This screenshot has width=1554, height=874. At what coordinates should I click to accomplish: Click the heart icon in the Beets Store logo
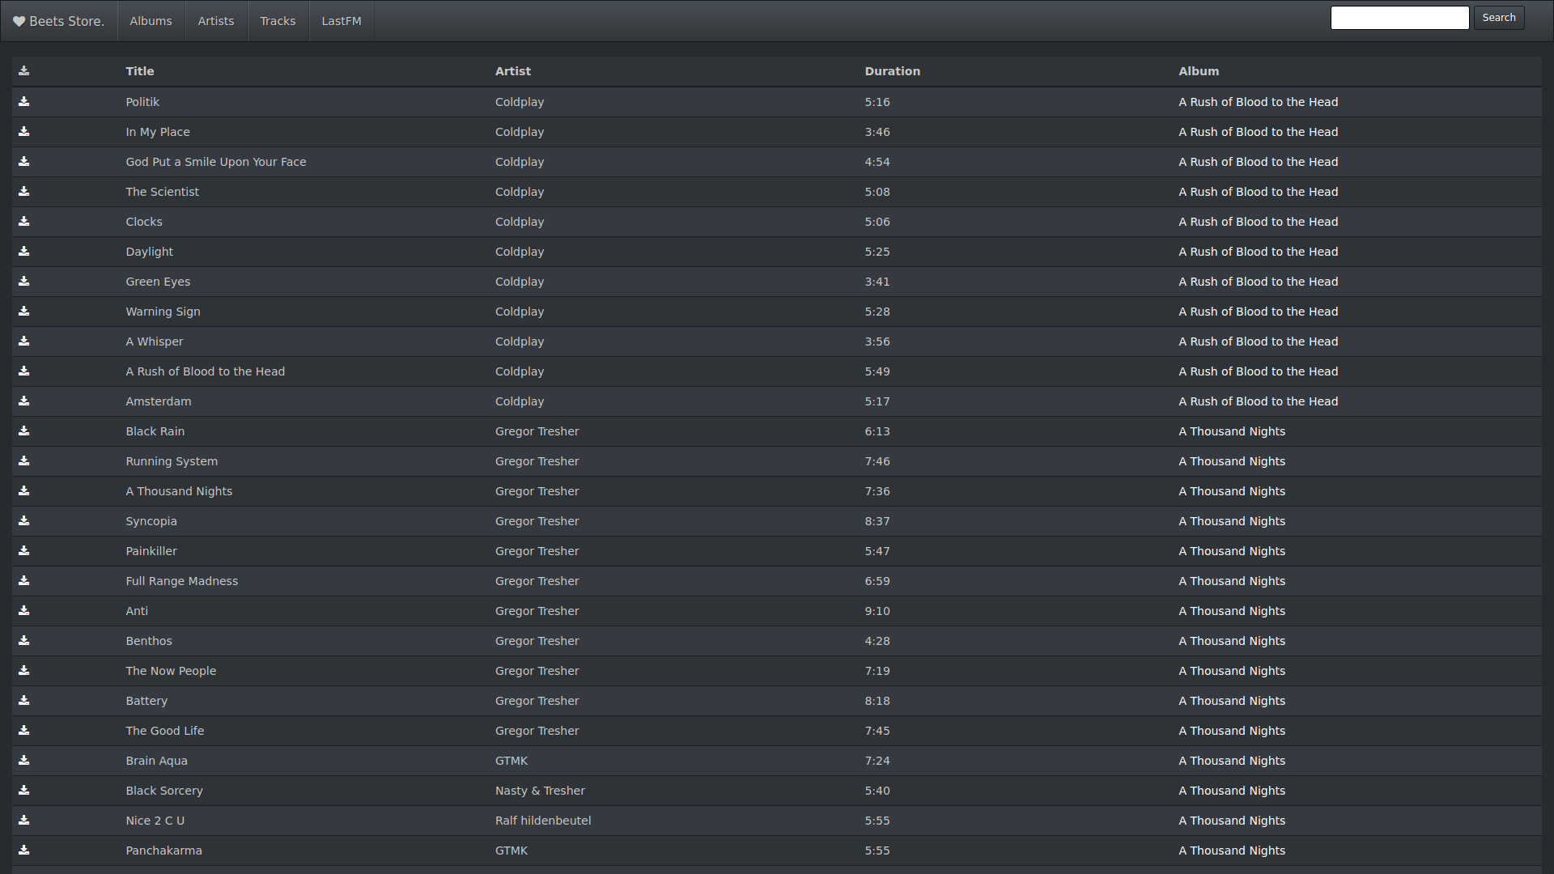pos(19,22)
